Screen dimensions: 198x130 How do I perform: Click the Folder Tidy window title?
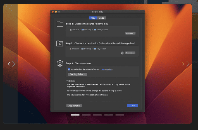point(98,12)
